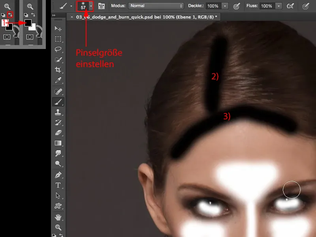Screen dimensions: 316x237
Task: Toggle the brush panel button
Action: pyautogui.click(x=101, y=6)
